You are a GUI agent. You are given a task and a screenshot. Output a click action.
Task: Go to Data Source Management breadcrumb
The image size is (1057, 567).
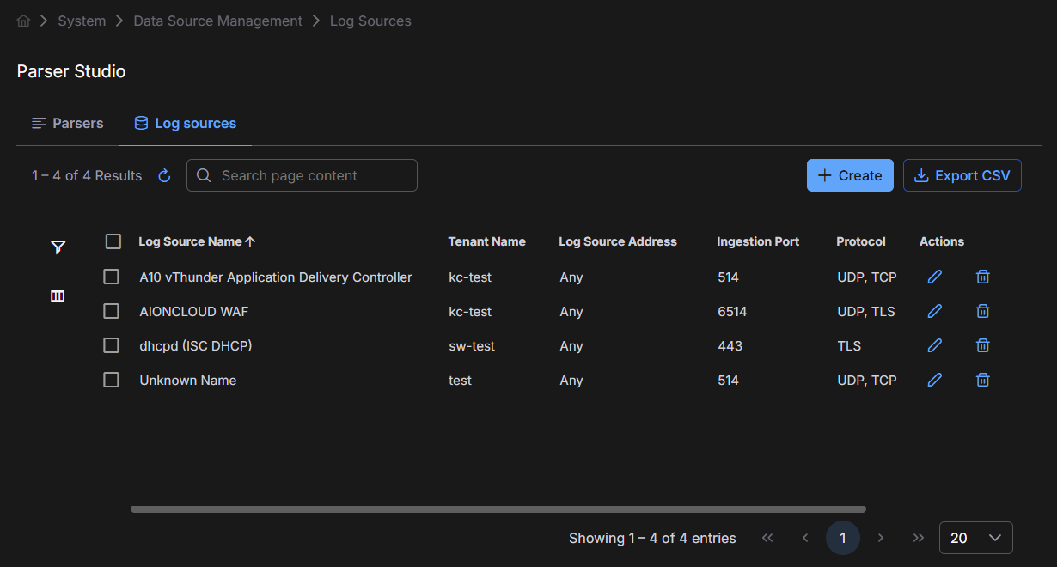[x=217, y=21]
